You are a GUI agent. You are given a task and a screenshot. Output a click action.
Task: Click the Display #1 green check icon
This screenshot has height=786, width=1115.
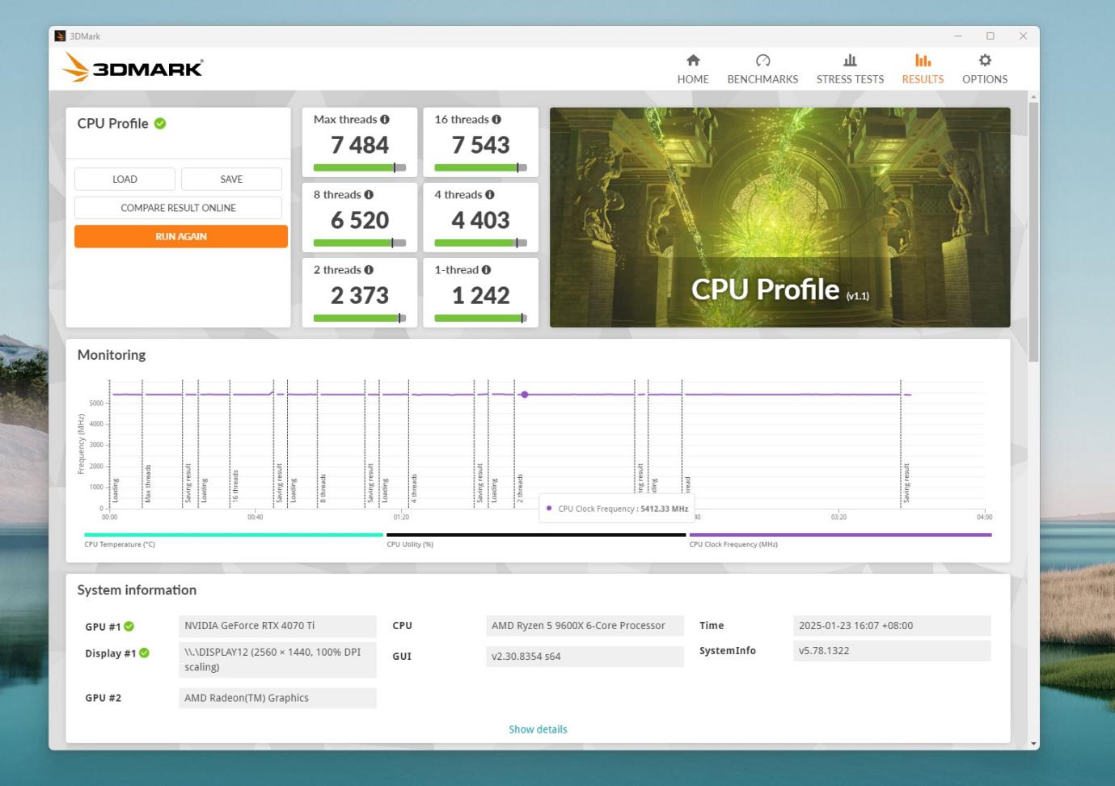coord(144,653)
